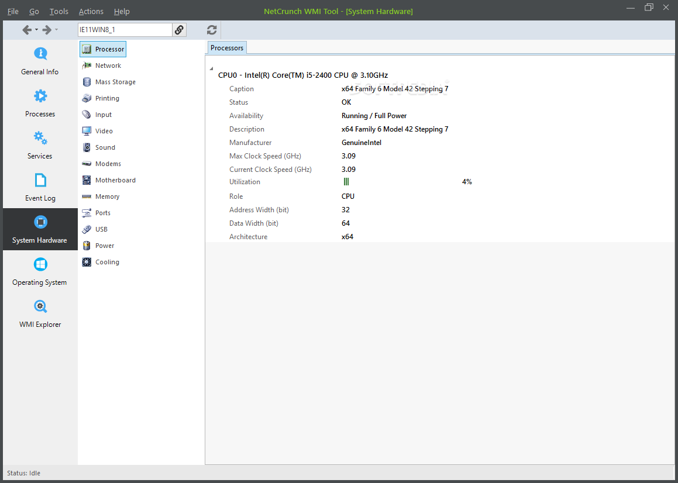Click the Data Width (bit) label
The image size is (678, 483).
click(254, 223)
